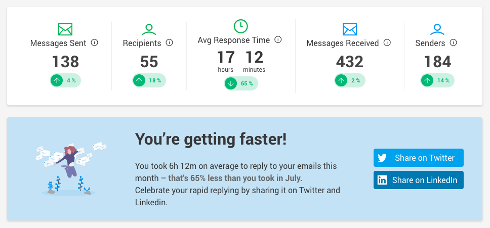
Task: Click the 18 % Recipients increase badge
Action: click(149, 80)
